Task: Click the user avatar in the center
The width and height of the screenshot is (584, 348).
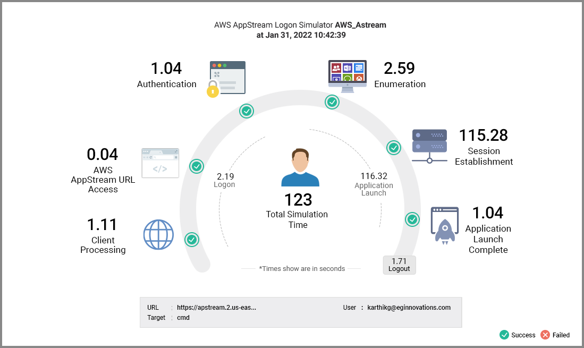Action: tap(300, 167)
